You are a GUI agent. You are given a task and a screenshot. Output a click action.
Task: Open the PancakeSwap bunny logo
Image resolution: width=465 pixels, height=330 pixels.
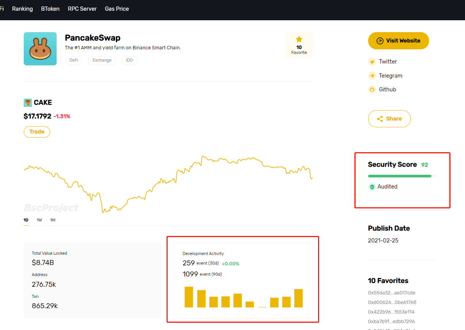40,49
